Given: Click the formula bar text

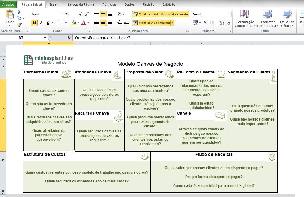Looking at the screenshot, I should coord(102,38).
